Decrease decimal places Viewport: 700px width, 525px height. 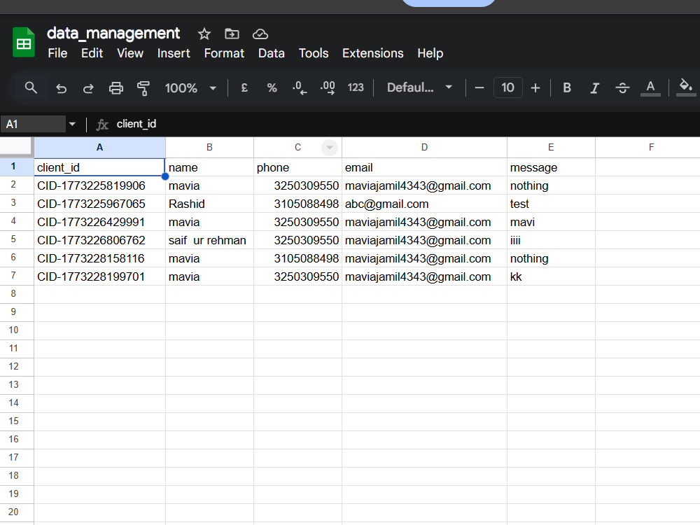[300, 88]
